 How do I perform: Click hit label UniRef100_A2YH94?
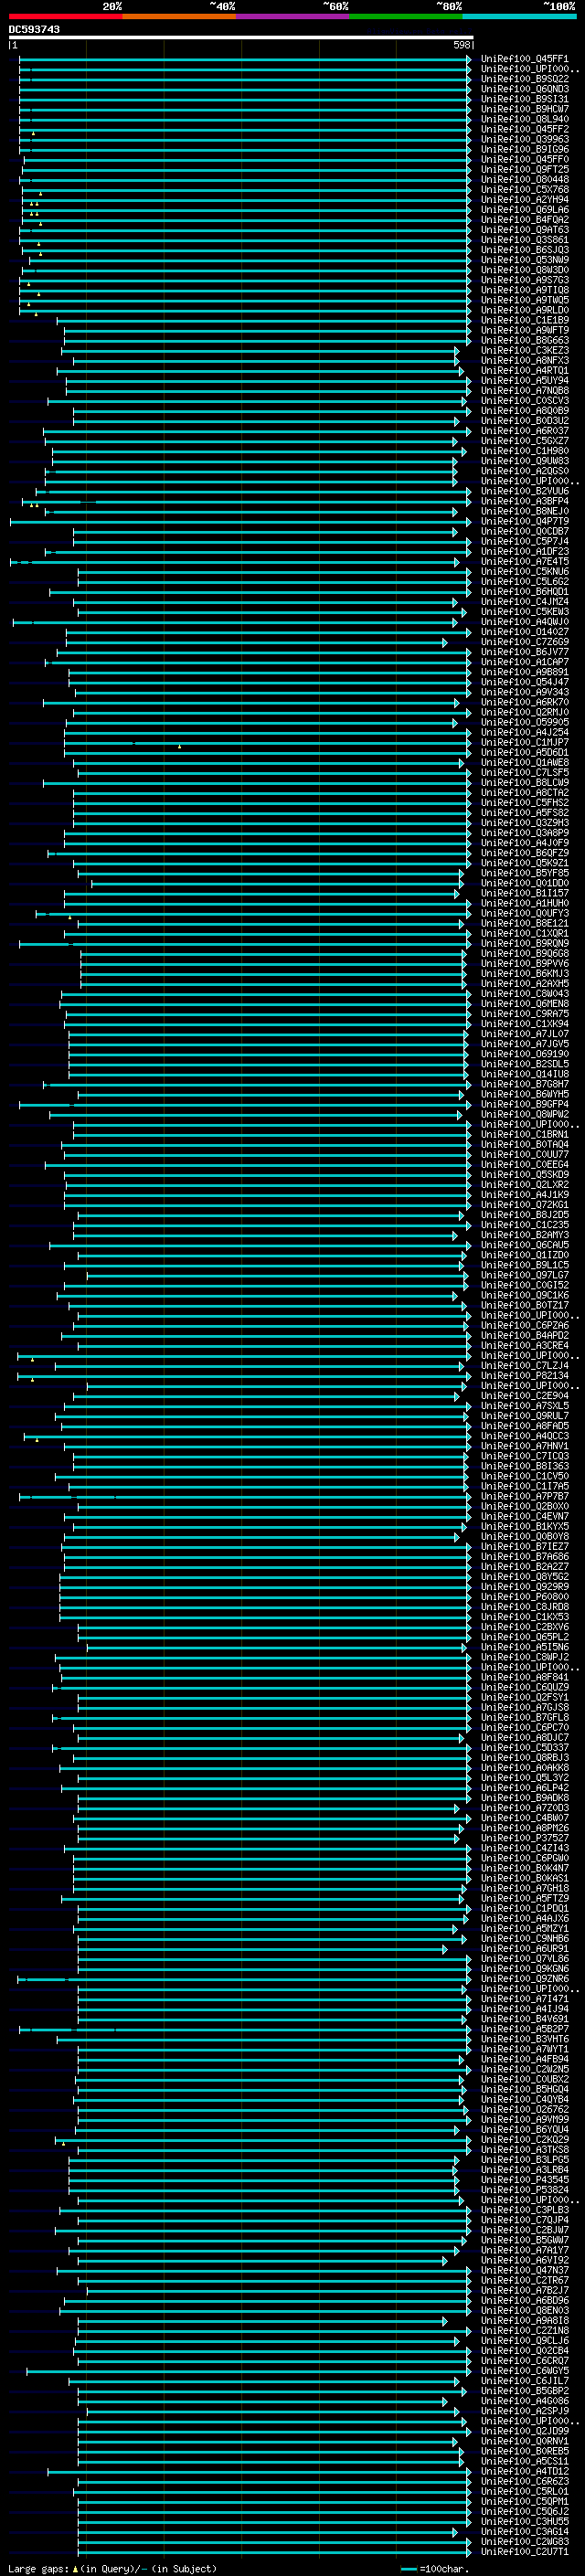tap(524, 199)
